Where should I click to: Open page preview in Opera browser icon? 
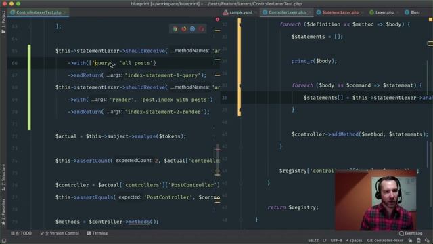(202, 28)
